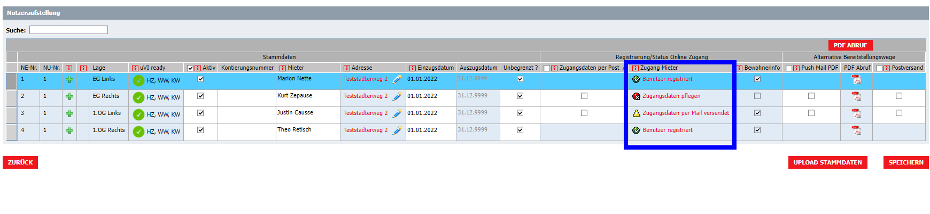Edit address with pencil icon for Kurt Zepause
The height and width of the screenshot is (214, 930).
(x=397, y=97)
